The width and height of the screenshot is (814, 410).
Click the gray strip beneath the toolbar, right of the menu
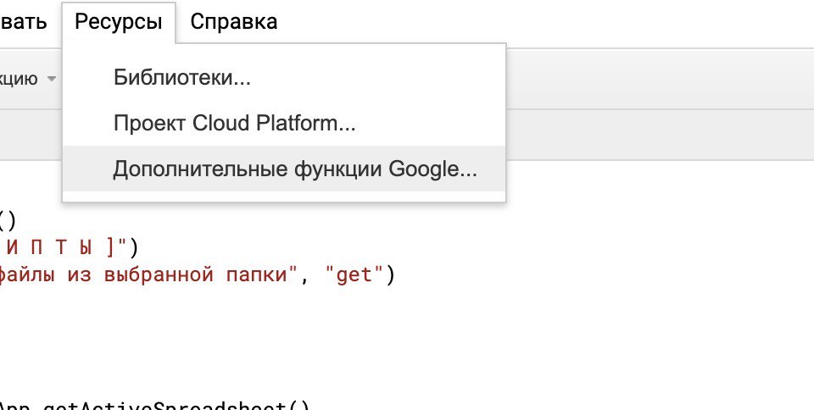tap(661, 136)
